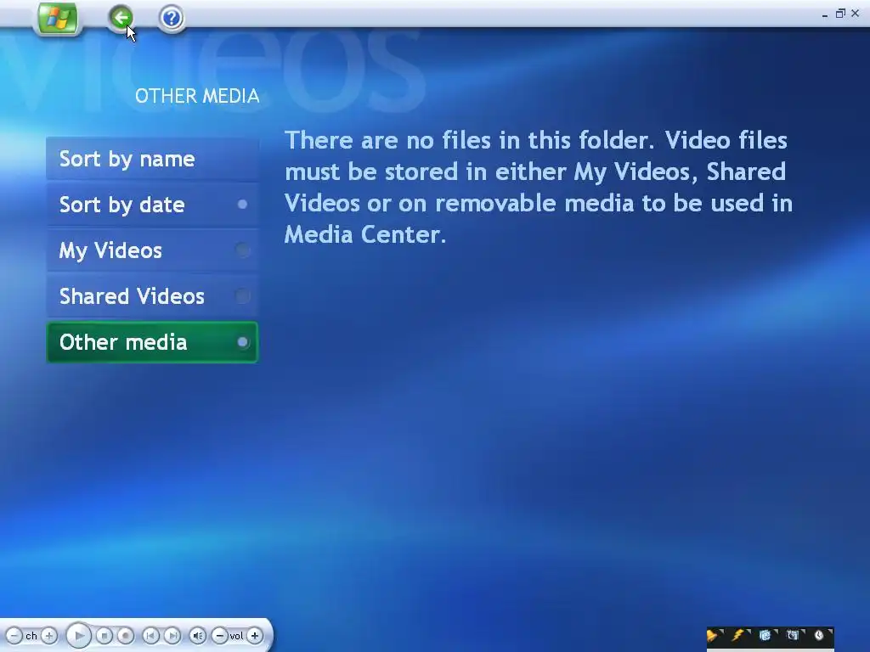
Task: Stop playback with the square Stop button
Action: point(105,635)
